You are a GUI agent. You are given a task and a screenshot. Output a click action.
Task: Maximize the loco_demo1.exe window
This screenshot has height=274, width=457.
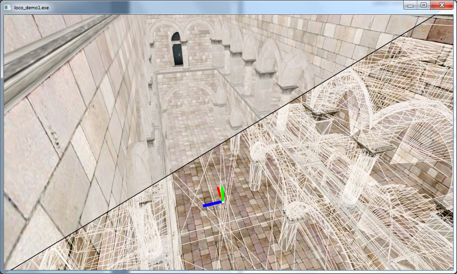point(424,5)
